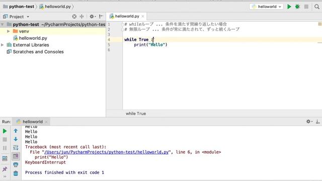This screenshot has width=322, height=181.
Task: Click the stop square in Run panel
Action: (5, 140)
